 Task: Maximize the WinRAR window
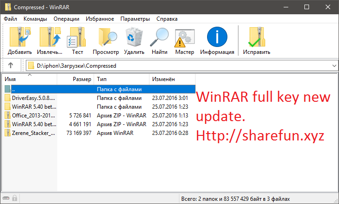pyautogui.click(x=307, y=7)
